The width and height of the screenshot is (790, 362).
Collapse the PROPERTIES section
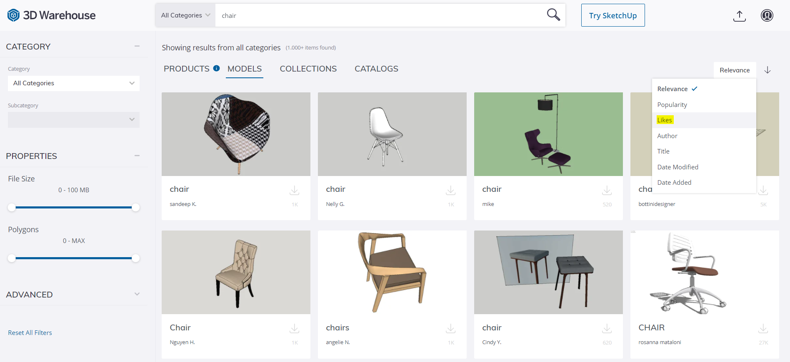pos(137,156)
